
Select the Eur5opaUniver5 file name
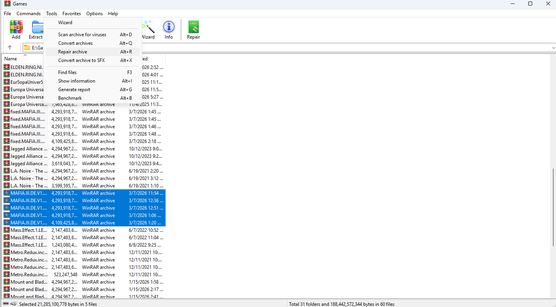pyautogui.click(x=27, y=82)
